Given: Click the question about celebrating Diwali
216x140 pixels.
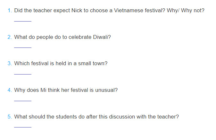Looking at the screenshot, I should pyautogui.click(x=62, y=37).
